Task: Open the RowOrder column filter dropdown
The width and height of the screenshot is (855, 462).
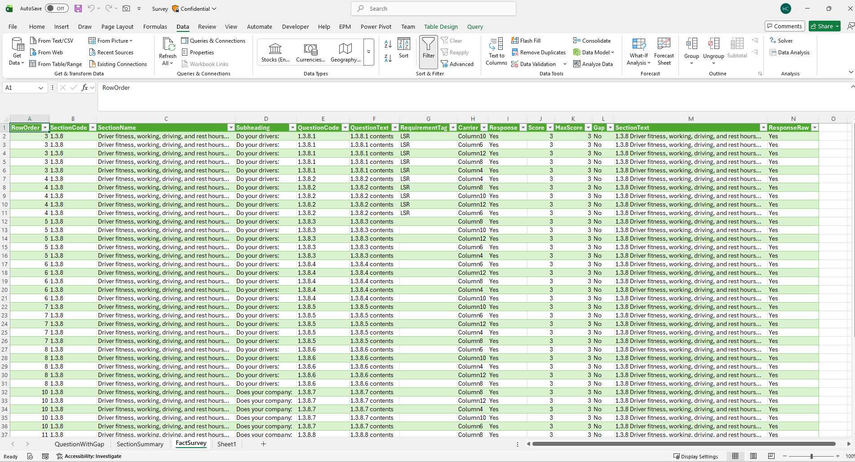Action: pyautogui.click(x=45, y=128)
